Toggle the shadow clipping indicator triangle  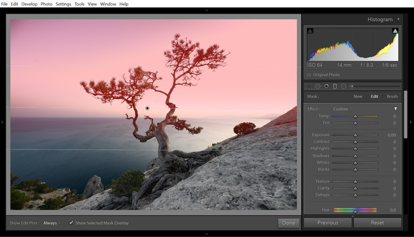point(310,31)
